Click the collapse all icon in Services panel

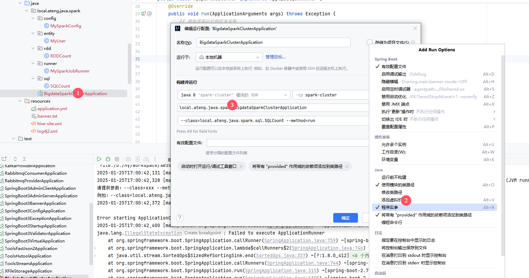coord(24,159)
